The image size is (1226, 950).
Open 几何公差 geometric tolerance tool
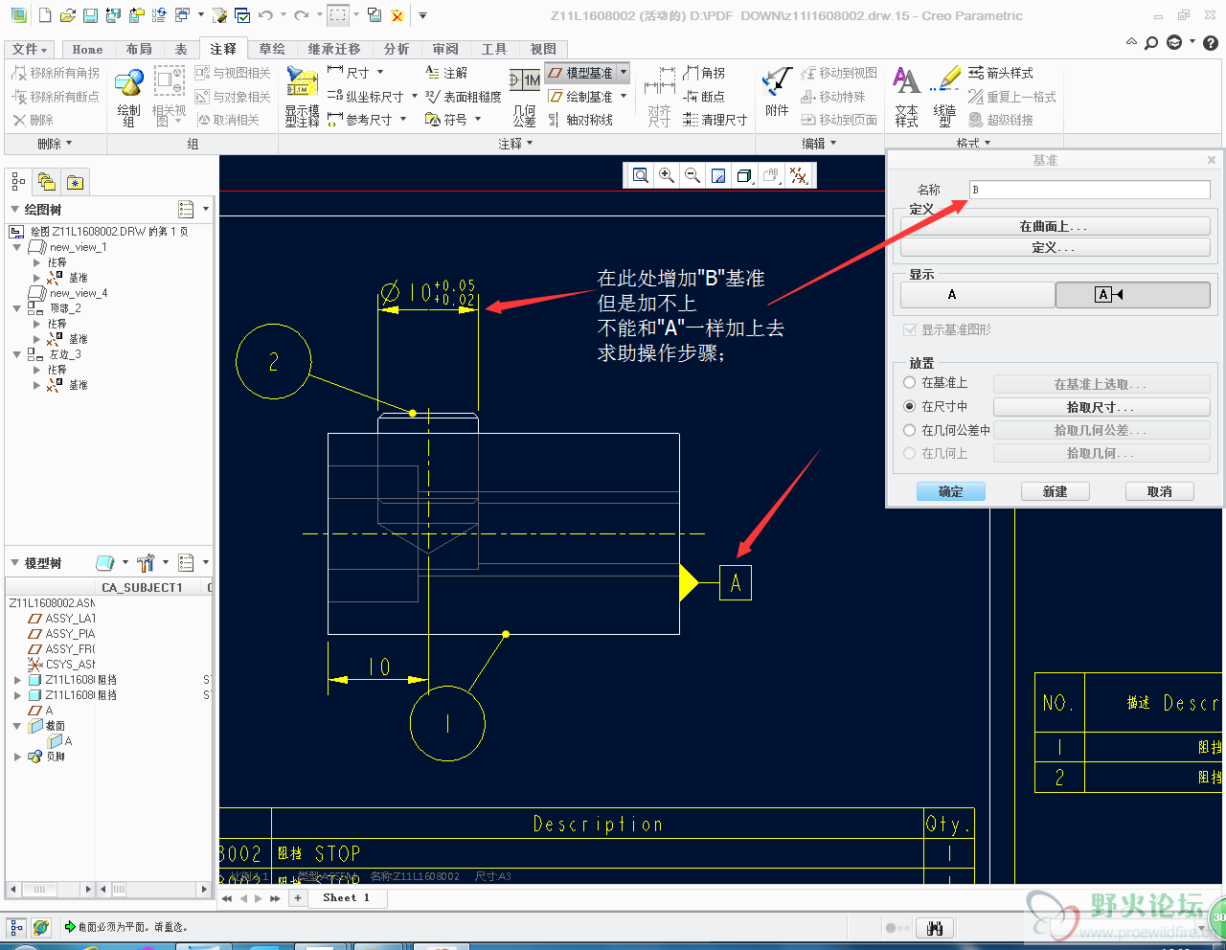pos(524,97)
